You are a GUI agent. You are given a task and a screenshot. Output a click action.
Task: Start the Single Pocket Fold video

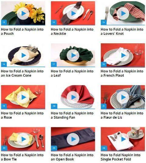123,139
